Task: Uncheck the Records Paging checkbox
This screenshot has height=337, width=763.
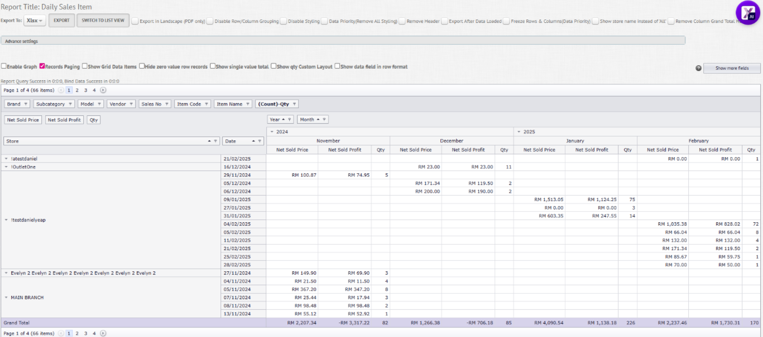Action: click(42, 66)
